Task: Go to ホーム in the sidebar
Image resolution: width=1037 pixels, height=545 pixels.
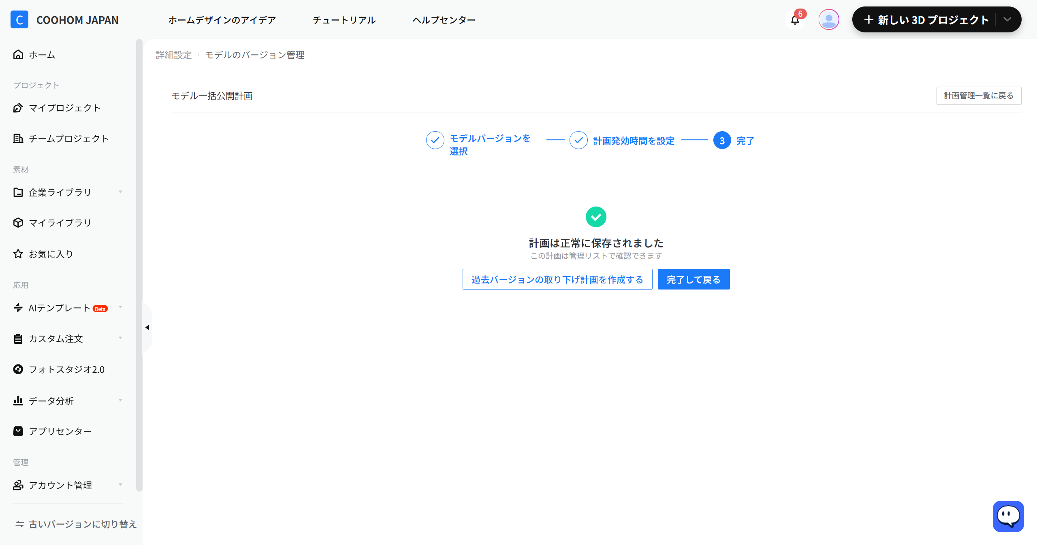Action: coord(42,55)
